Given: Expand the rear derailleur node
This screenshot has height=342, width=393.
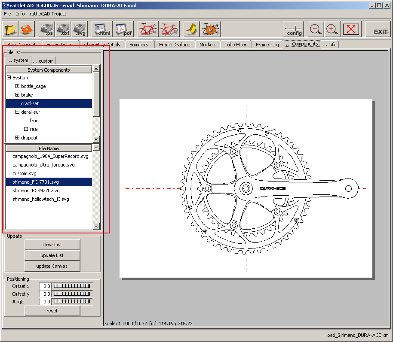Looking at the screenshot, I should pyautogui.click(x=26, y=129).
